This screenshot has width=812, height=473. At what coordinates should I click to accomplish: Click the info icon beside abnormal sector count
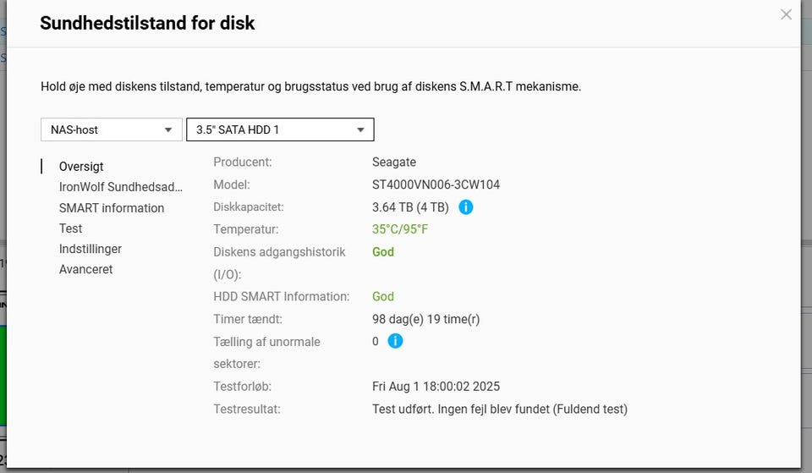[395, 341]
